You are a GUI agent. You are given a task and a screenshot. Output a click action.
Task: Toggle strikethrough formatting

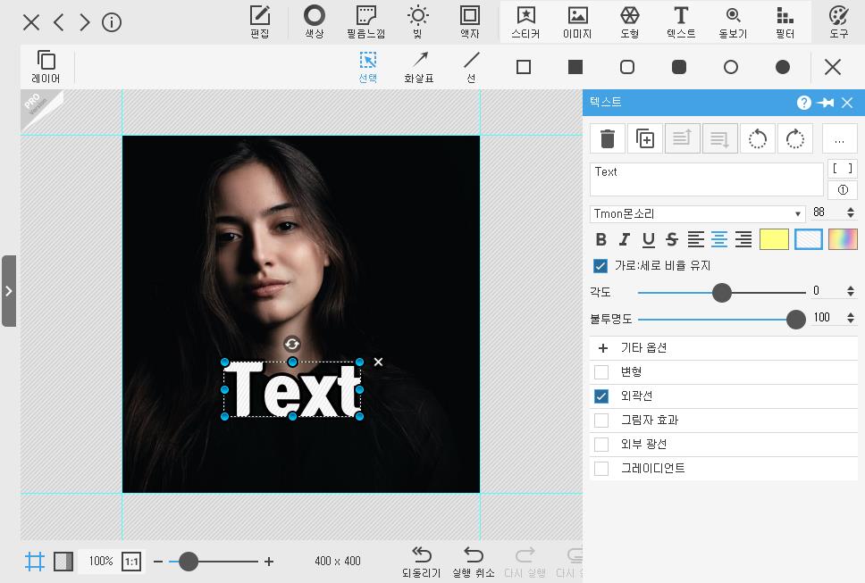(672, 239)
